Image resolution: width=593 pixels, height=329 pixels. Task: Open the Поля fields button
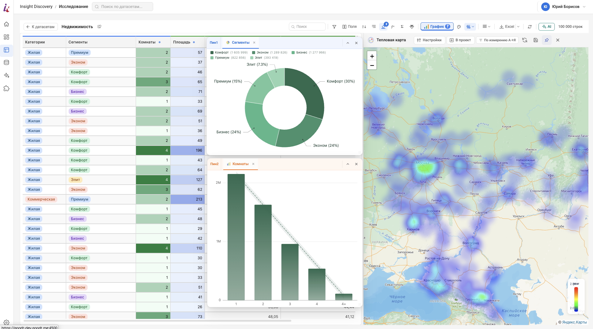(349, 27)
